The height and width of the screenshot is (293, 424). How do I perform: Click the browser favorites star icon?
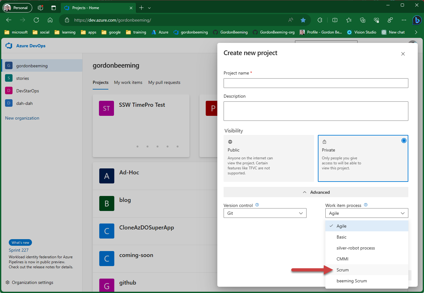point(303,20)
